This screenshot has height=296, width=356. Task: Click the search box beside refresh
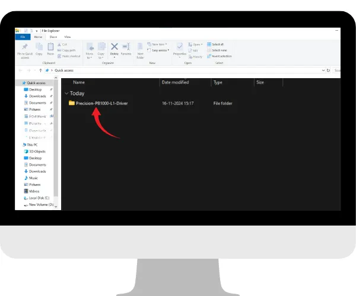click(336, 70)
